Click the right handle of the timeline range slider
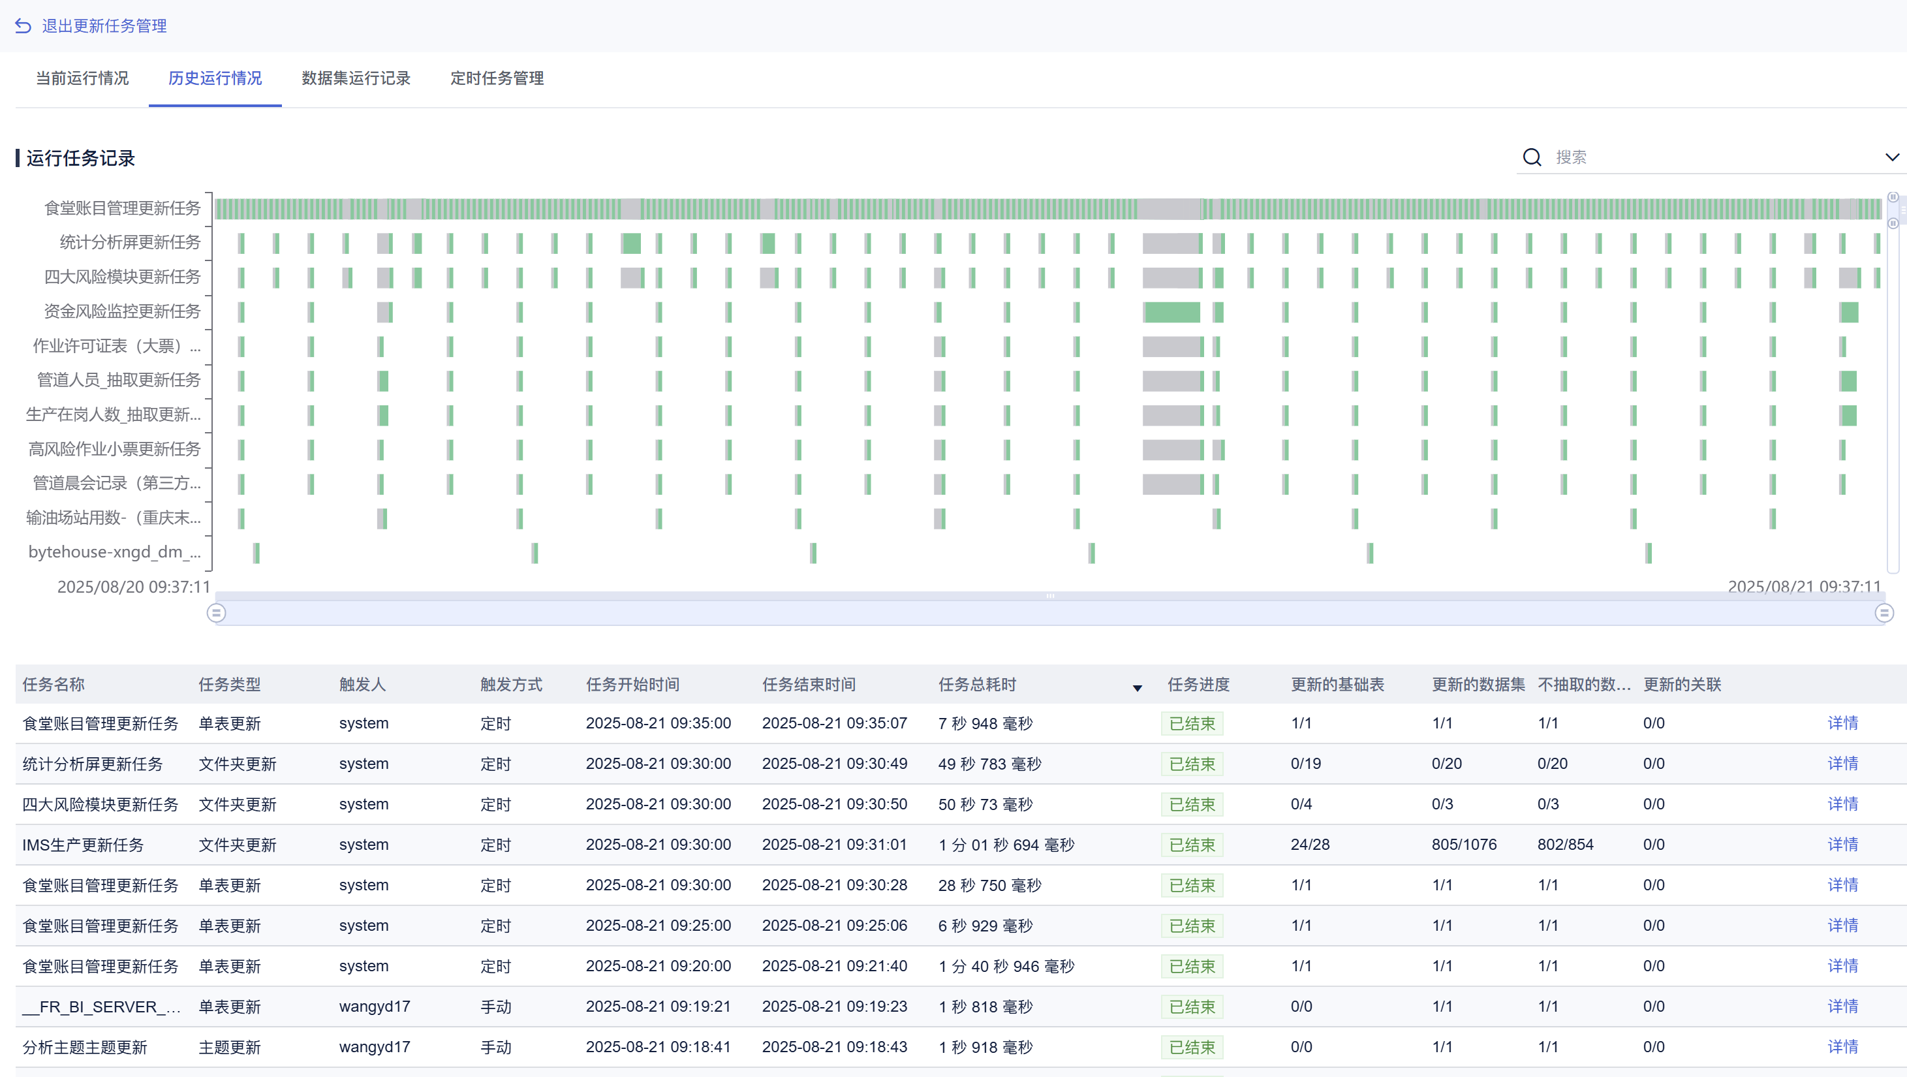 [x=1884, y=612]
